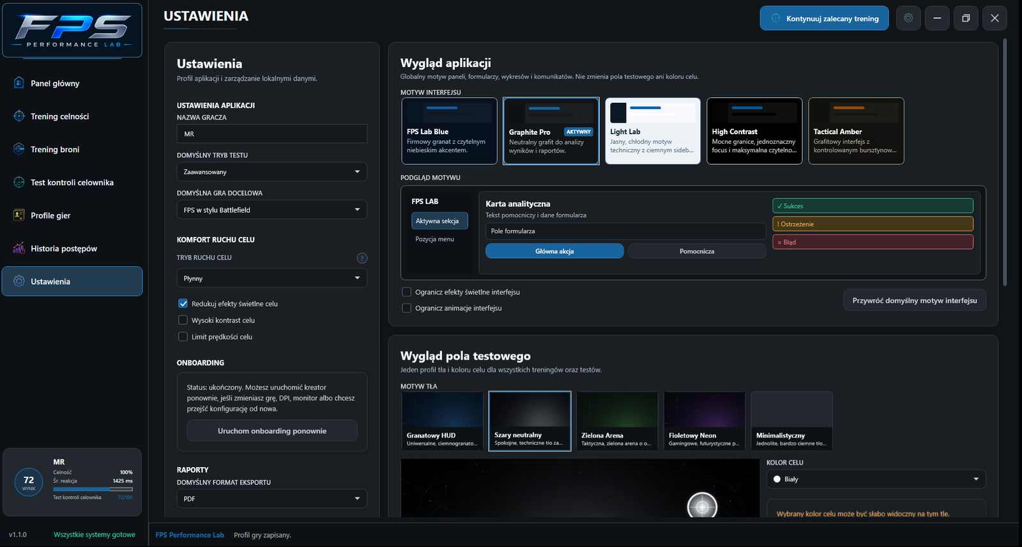Click the Historia postępów chart icon
The image size is (1022, 547).
pos(19,248)
